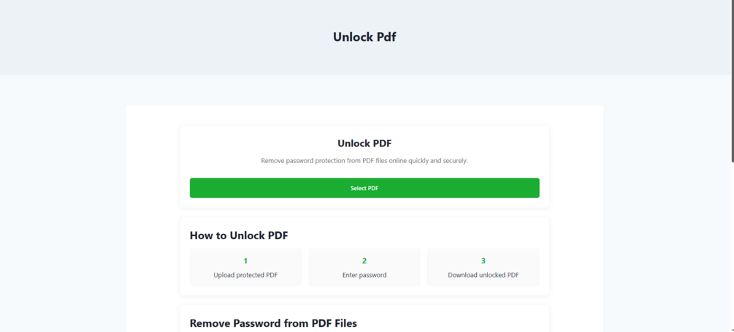
Task: Select the Download unlocked PDF step label
Action: pyautogui.click(x=483, y=275)
